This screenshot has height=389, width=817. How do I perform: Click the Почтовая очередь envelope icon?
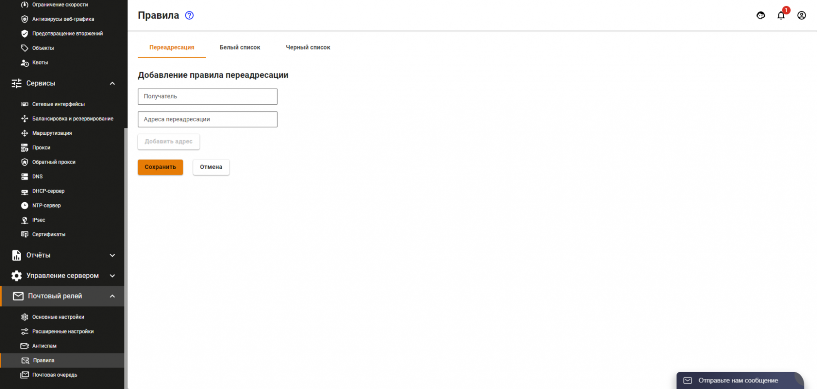(x=25, y=375)
